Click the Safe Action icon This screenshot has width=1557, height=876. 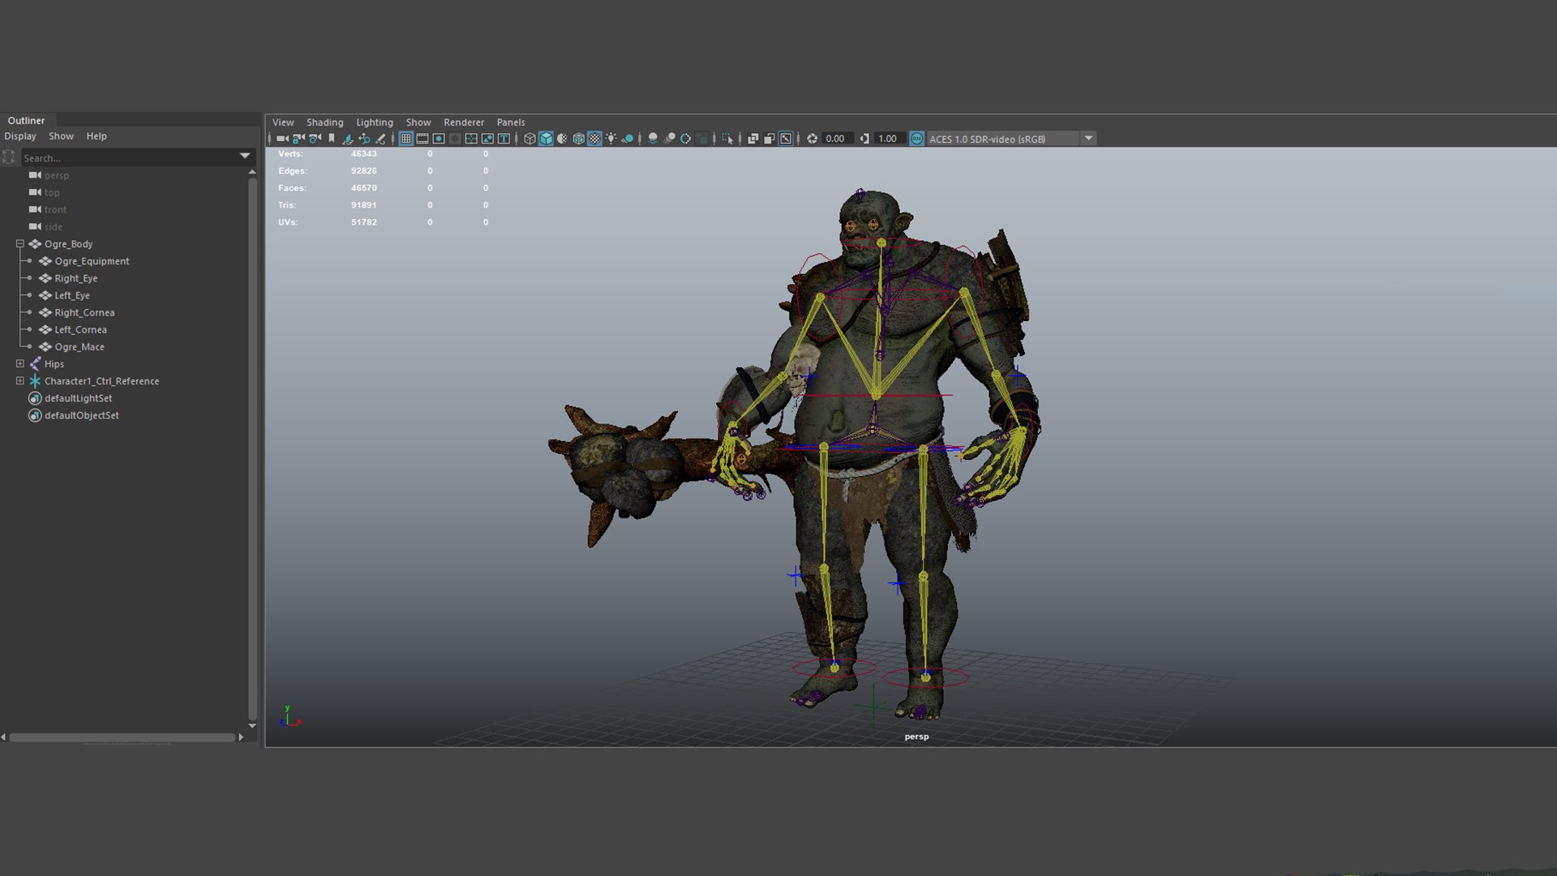pos(487,139)
